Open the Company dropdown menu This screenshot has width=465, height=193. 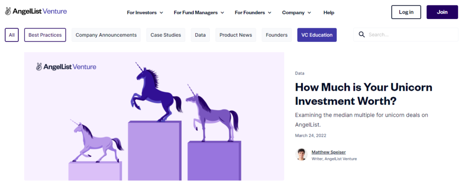(297, 12)
